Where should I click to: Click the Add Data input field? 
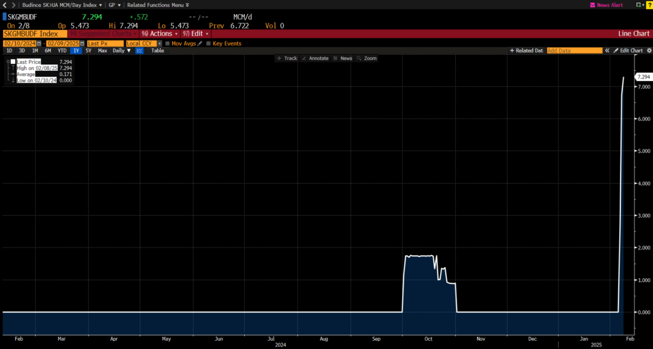tap(574, 50)
